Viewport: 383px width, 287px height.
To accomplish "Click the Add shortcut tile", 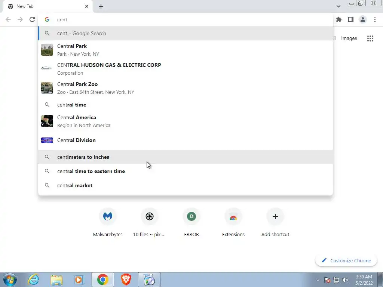I will [x=275, y=222].
